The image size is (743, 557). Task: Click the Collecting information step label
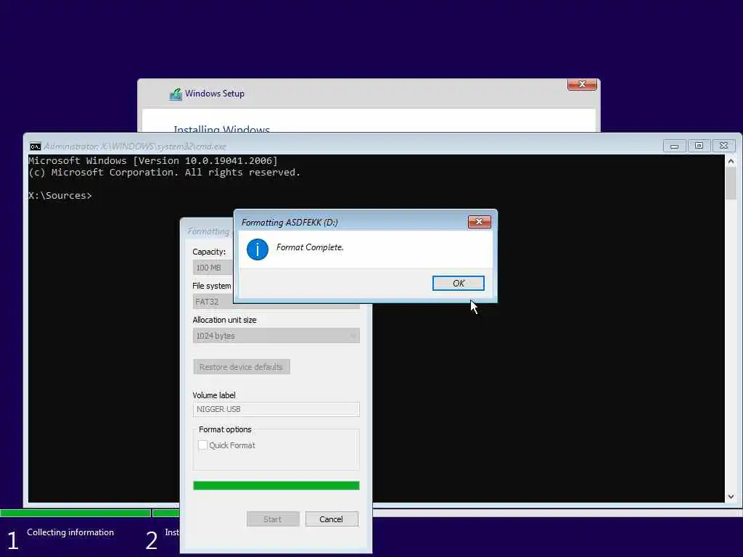(x=70, y=532)
